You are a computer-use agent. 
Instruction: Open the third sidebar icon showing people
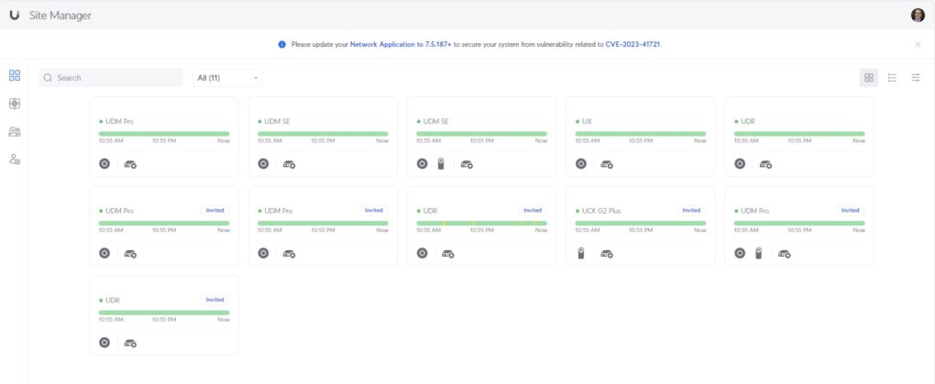15,132
